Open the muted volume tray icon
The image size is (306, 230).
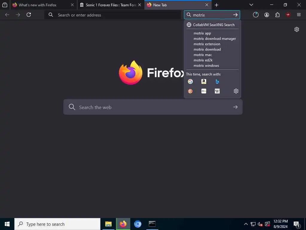[260, 224]
